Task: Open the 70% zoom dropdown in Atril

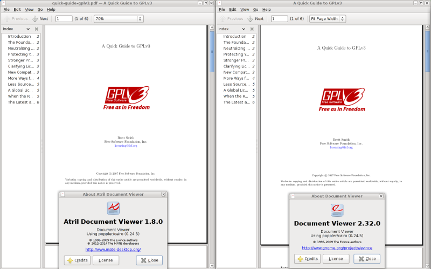Action: coord(119,19)
